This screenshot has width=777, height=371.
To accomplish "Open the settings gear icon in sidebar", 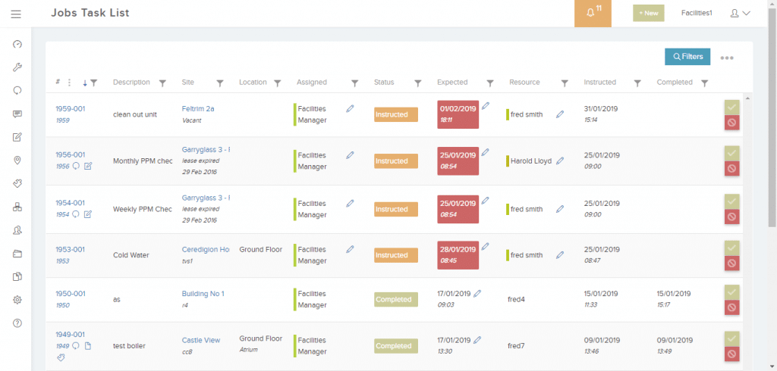I will pos(17,300).
